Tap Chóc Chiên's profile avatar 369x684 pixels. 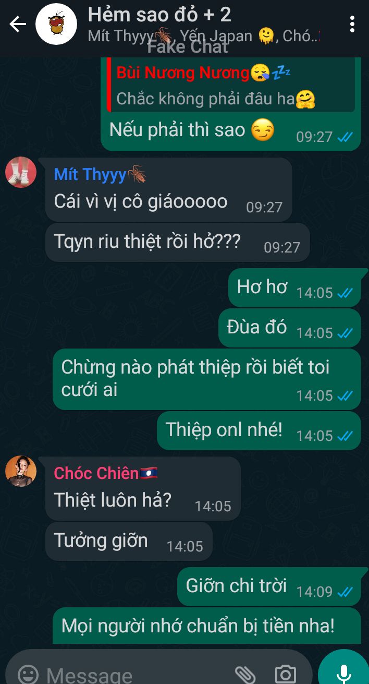click(21, 471)
